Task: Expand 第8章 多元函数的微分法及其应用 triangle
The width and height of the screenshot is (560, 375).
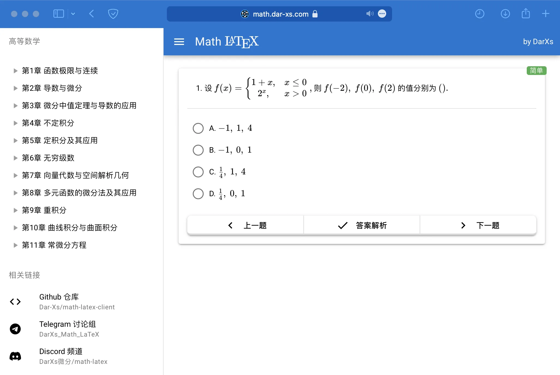Action: (16, 193)
